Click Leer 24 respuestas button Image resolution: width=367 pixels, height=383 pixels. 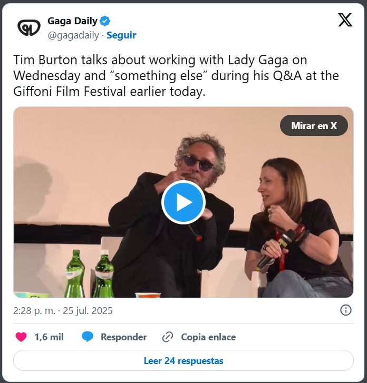pyautogui.click(x=183, y=360)
